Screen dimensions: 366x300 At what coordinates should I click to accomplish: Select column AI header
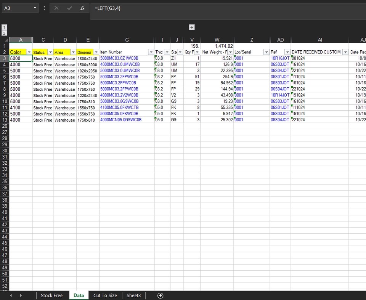(x=320, y=40)
